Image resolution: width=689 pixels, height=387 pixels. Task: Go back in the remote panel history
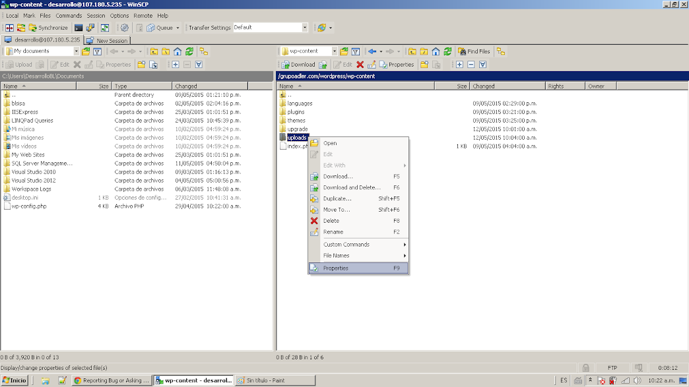tap(373, 51)
